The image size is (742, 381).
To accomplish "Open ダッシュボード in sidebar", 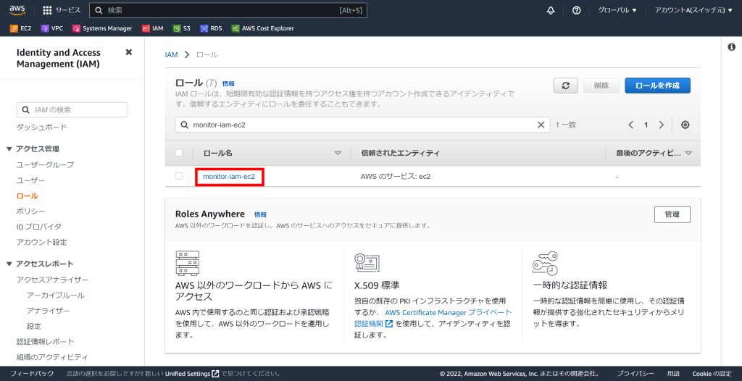I will (41, 127).
